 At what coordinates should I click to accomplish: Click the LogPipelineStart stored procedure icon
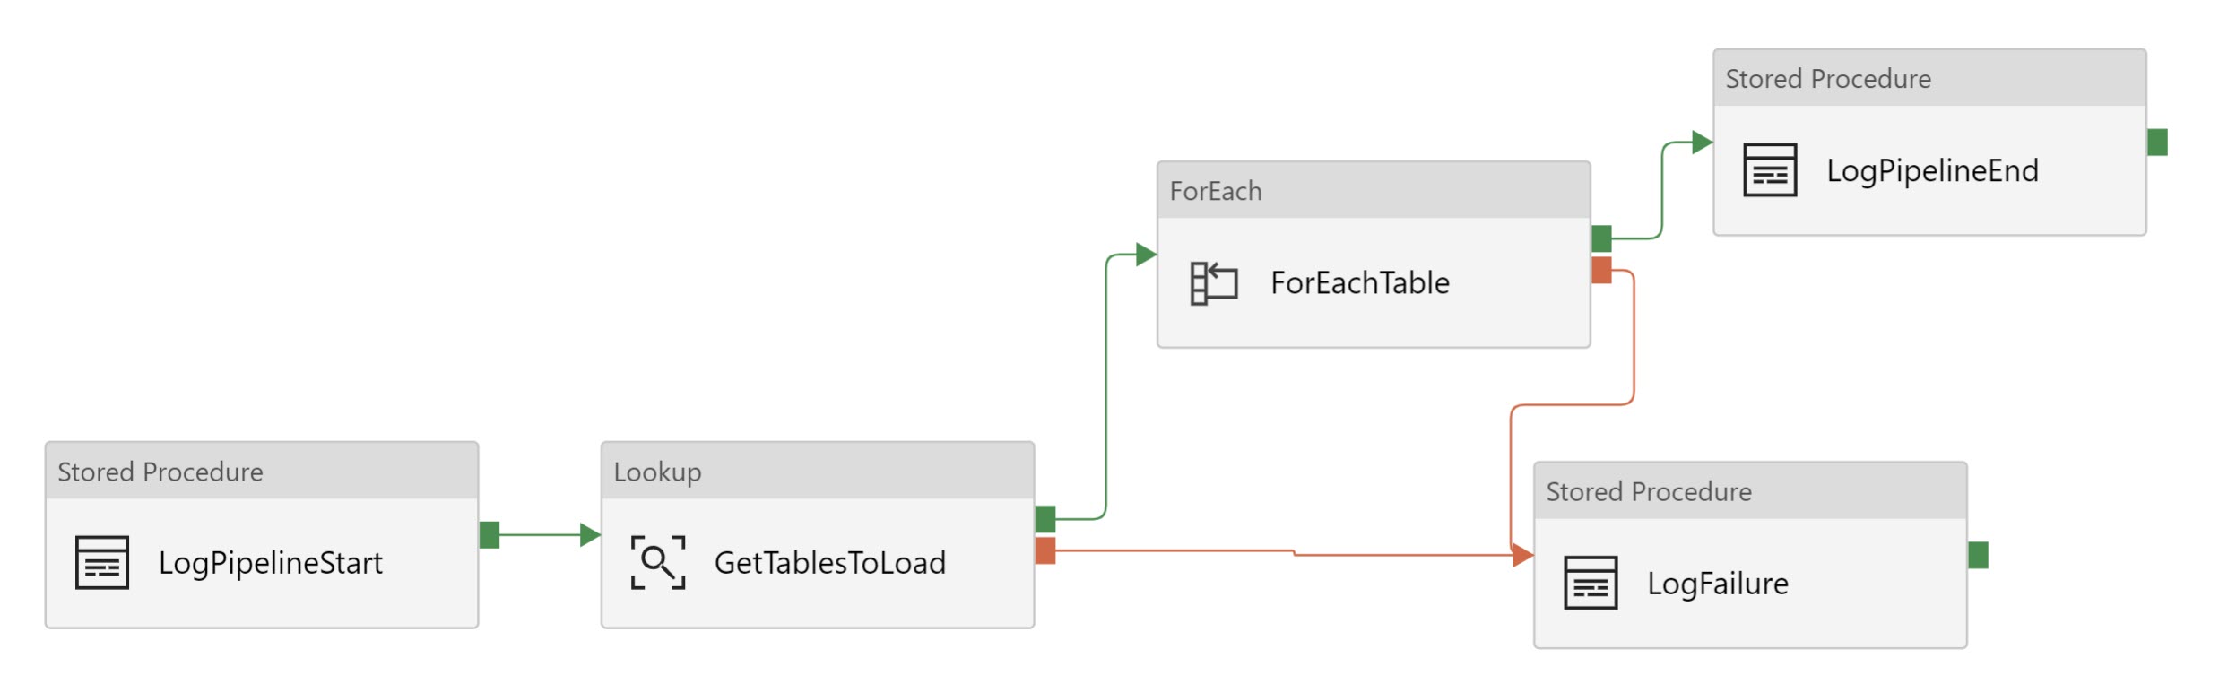pos(102,562)
